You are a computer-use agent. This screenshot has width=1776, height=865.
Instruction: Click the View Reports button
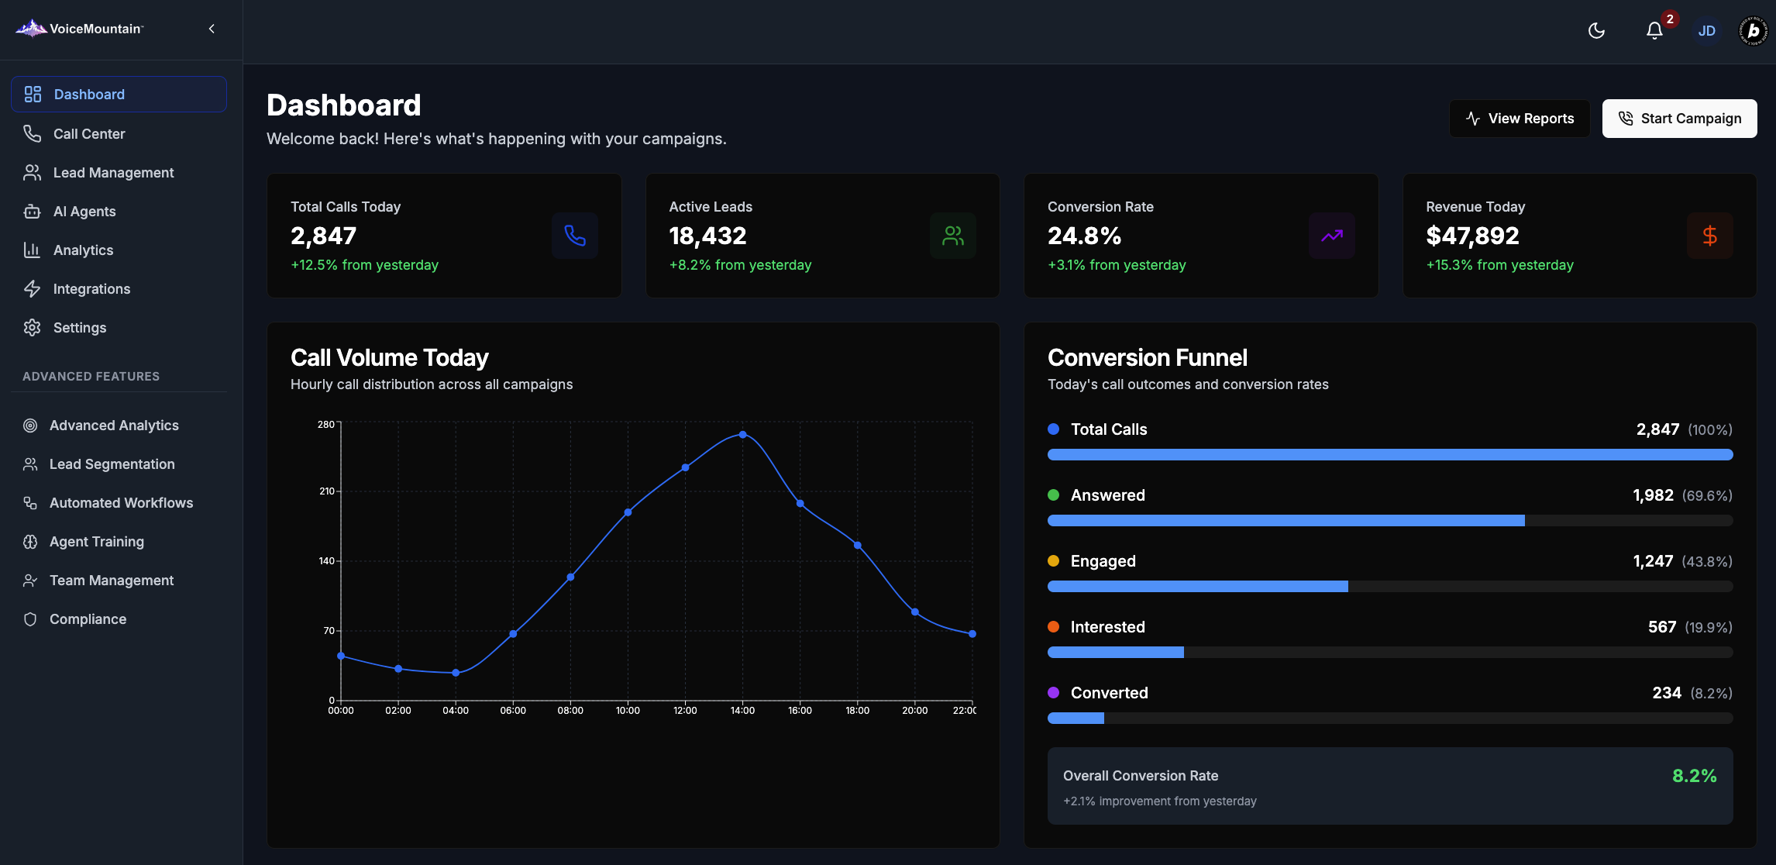tap(1520, 119)
